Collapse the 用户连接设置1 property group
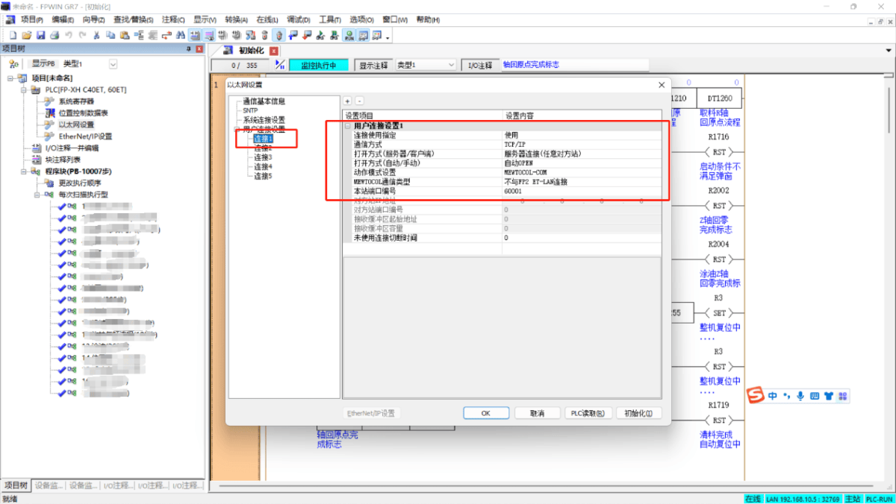The width and height of the screenshot is (896, 504). 348,126
